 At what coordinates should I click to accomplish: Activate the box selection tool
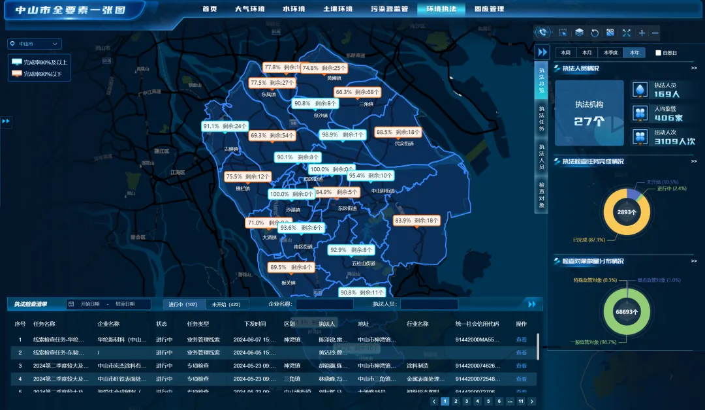pyautogui.click(x=563, y=33)
